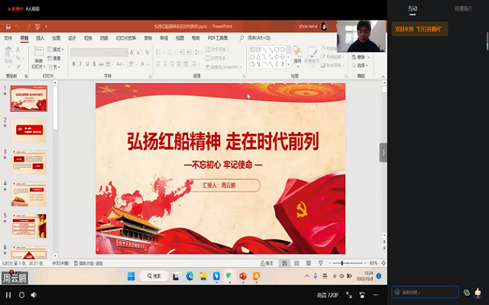
Task: Click the Undo arrow in quick access toolbar
Action: tap(18, 27)
